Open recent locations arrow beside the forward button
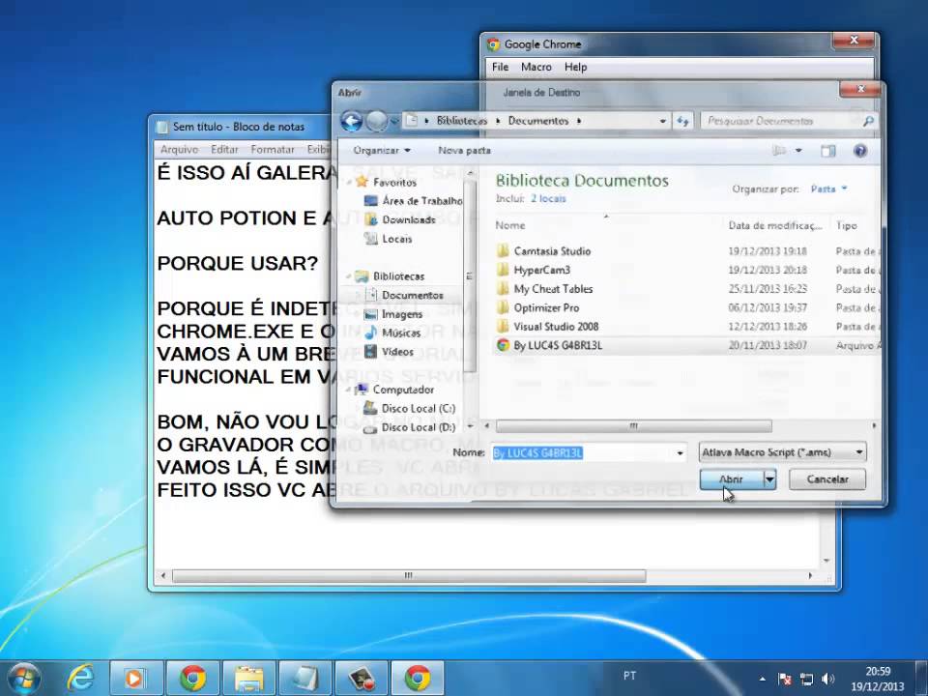928x696 pixels. coord(394,122)
